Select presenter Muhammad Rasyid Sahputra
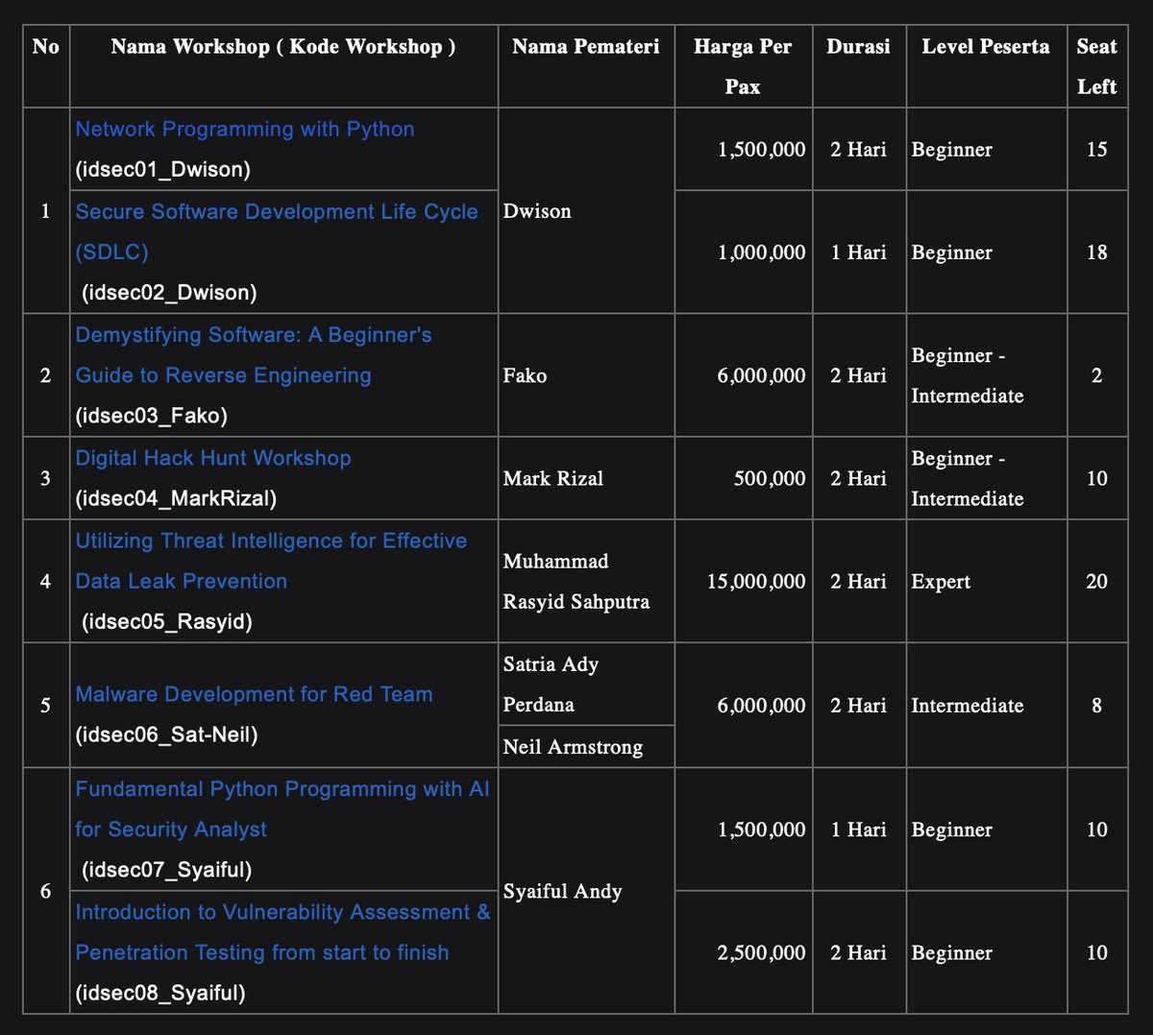1153x1035 pixels. [576, 582]
